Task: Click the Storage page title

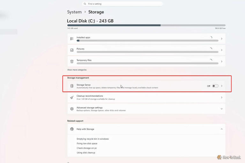Action: point(96,12)
